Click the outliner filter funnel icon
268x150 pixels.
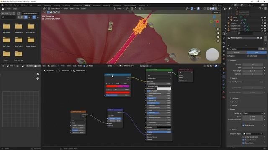click(260, 8)
